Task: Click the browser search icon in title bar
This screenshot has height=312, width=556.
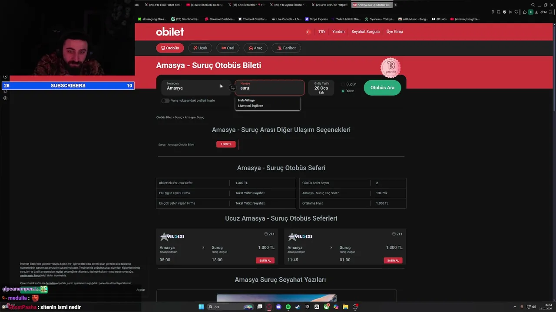Action: pos(533,5)
